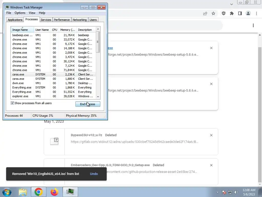
Task: Open network tray icon
Action: coord(230,192)
